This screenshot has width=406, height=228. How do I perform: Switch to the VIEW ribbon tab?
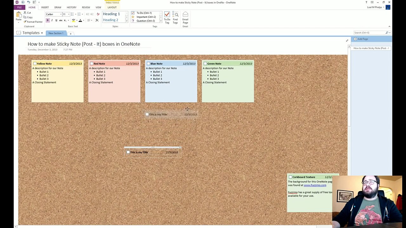98,7
